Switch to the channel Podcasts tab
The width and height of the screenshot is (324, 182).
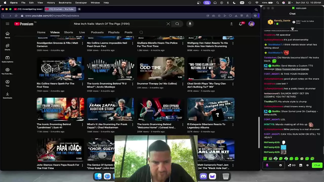(97, 32)
